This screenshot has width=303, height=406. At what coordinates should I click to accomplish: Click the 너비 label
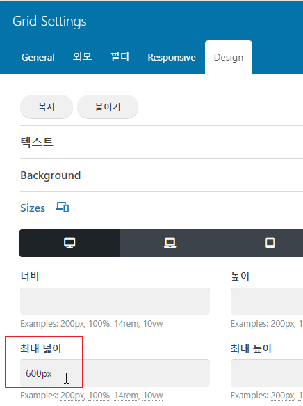[30, 276]
